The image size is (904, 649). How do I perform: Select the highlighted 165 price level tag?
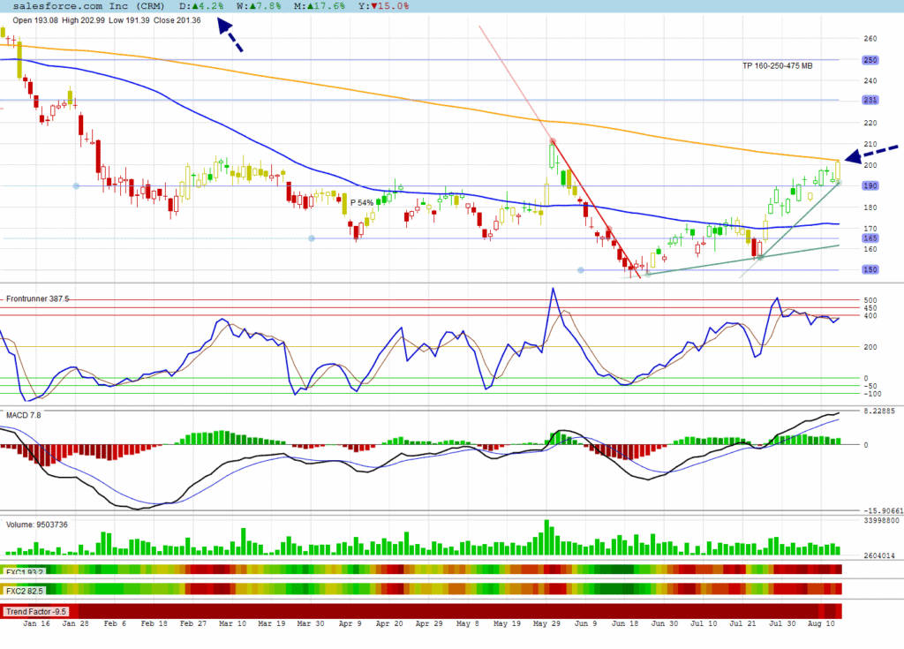coord(870,238)
